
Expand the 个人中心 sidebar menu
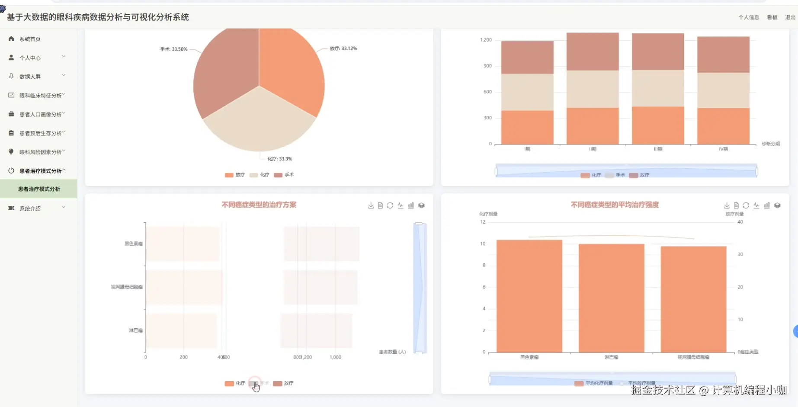(x=64, y=57)
